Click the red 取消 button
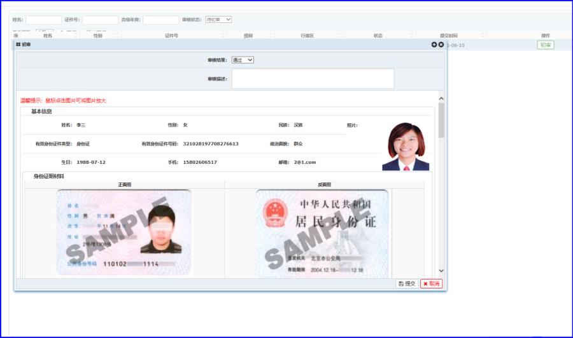Screen dimensions: 573x338 (432, 283)
